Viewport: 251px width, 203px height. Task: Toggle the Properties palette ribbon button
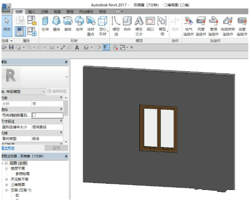point(20,31)
